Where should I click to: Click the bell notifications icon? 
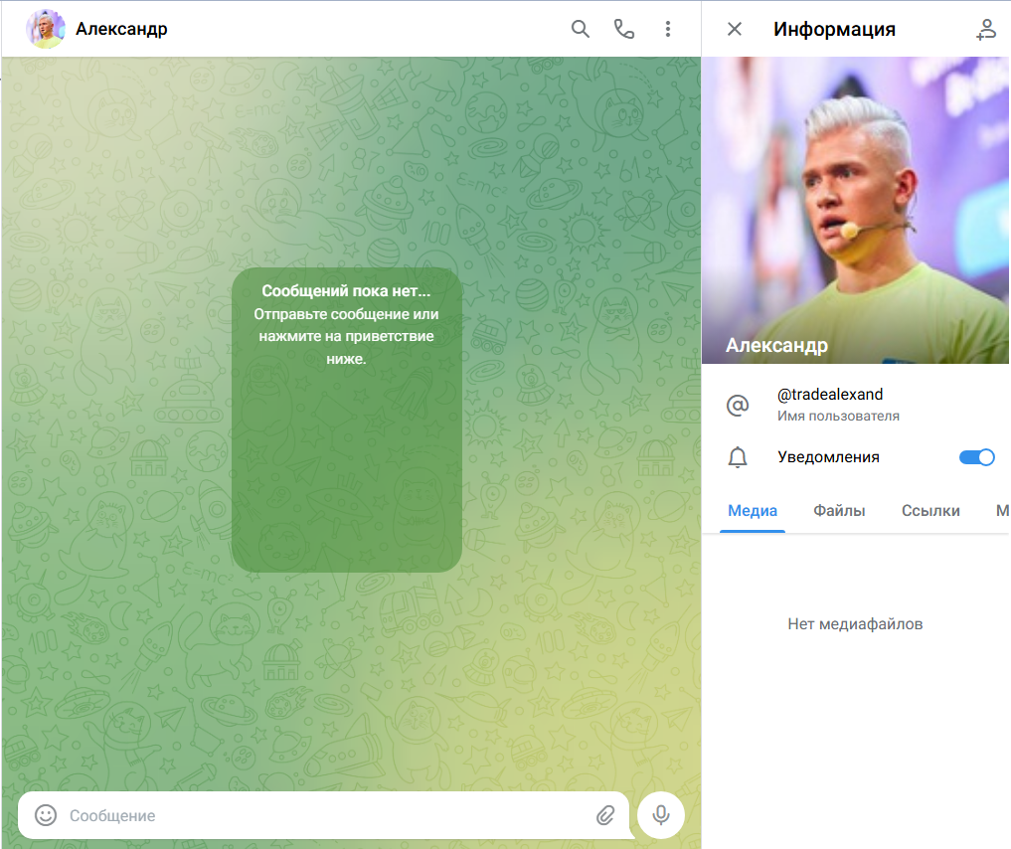click(x=738, y=457)
